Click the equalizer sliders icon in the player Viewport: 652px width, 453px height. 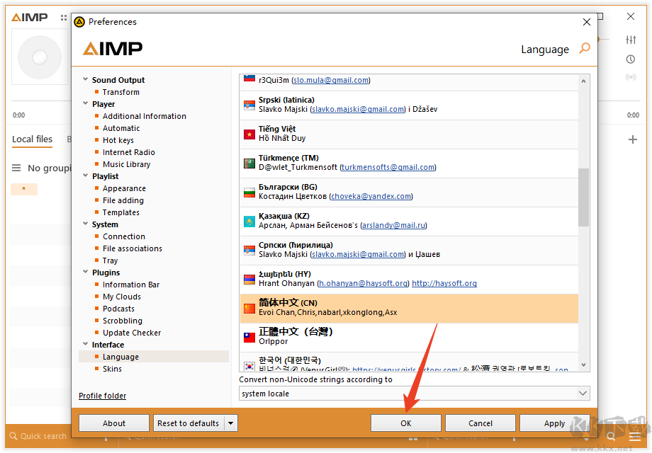pyautogui.click(x=630, y=40)
